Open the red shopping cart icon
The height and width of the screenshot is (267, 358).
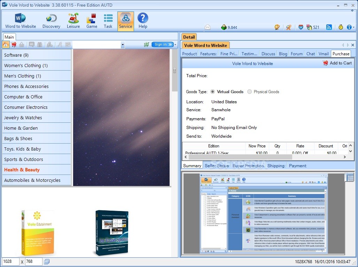click(14, 44)
